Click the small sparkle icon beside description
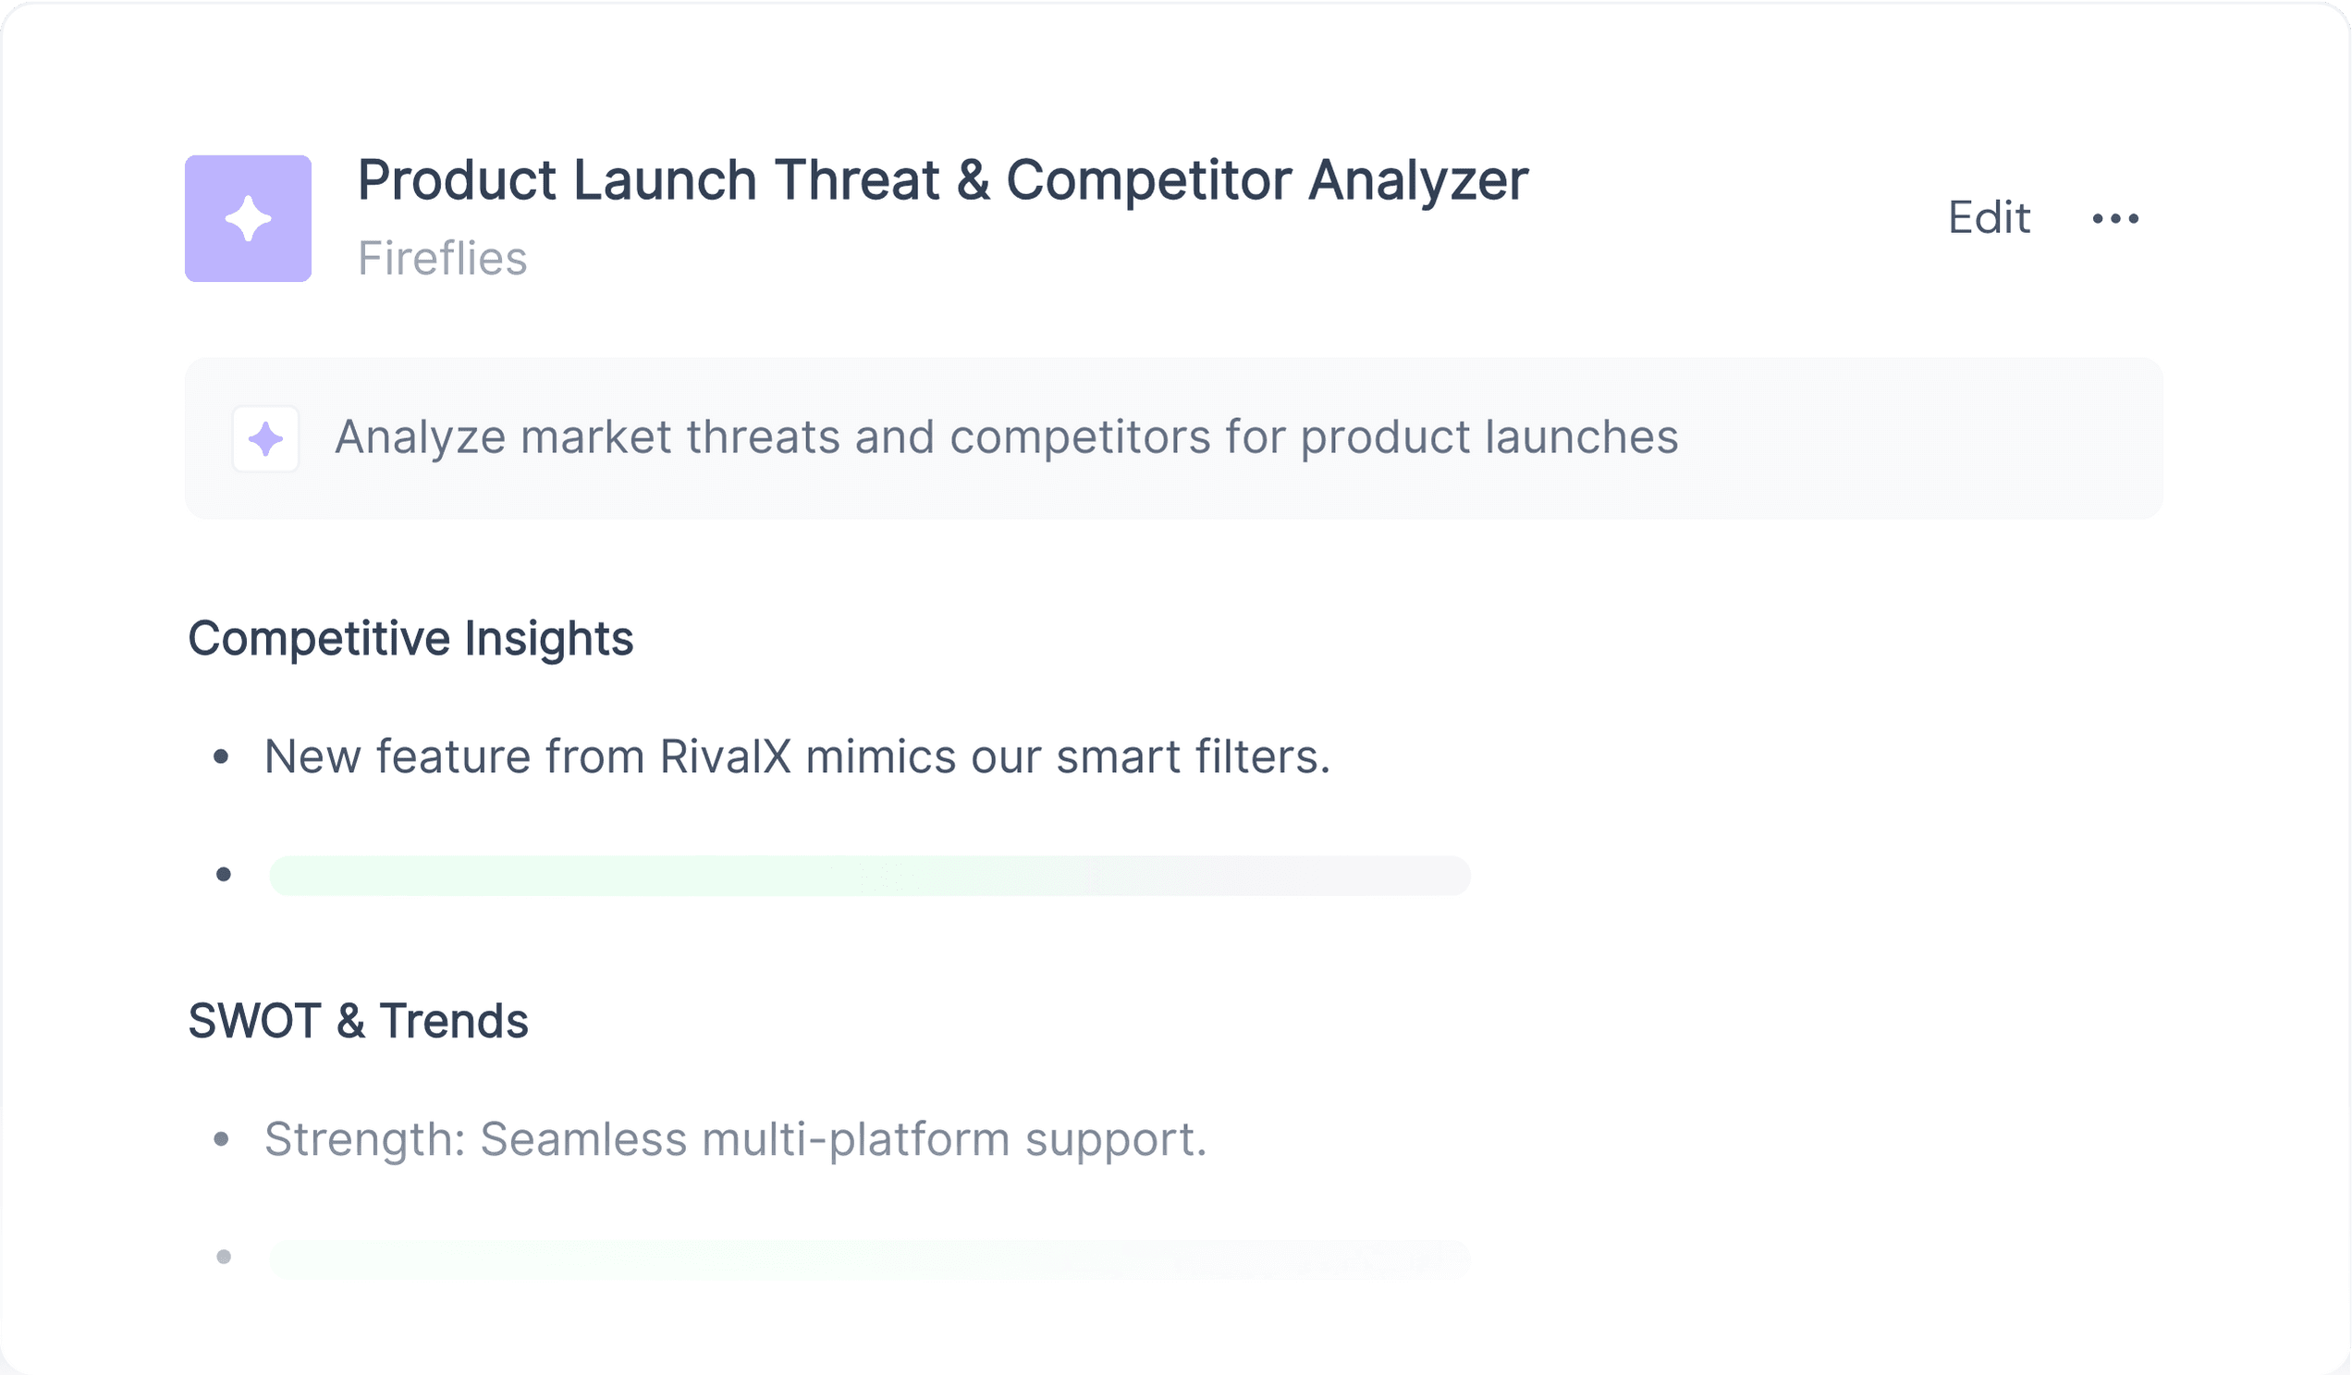 click(266, 438)
